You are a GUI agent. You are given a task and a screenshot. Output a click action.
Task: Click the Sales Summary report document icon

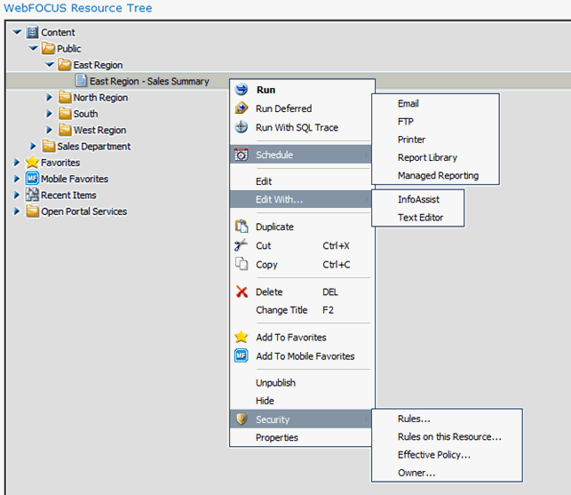point(81,81)
